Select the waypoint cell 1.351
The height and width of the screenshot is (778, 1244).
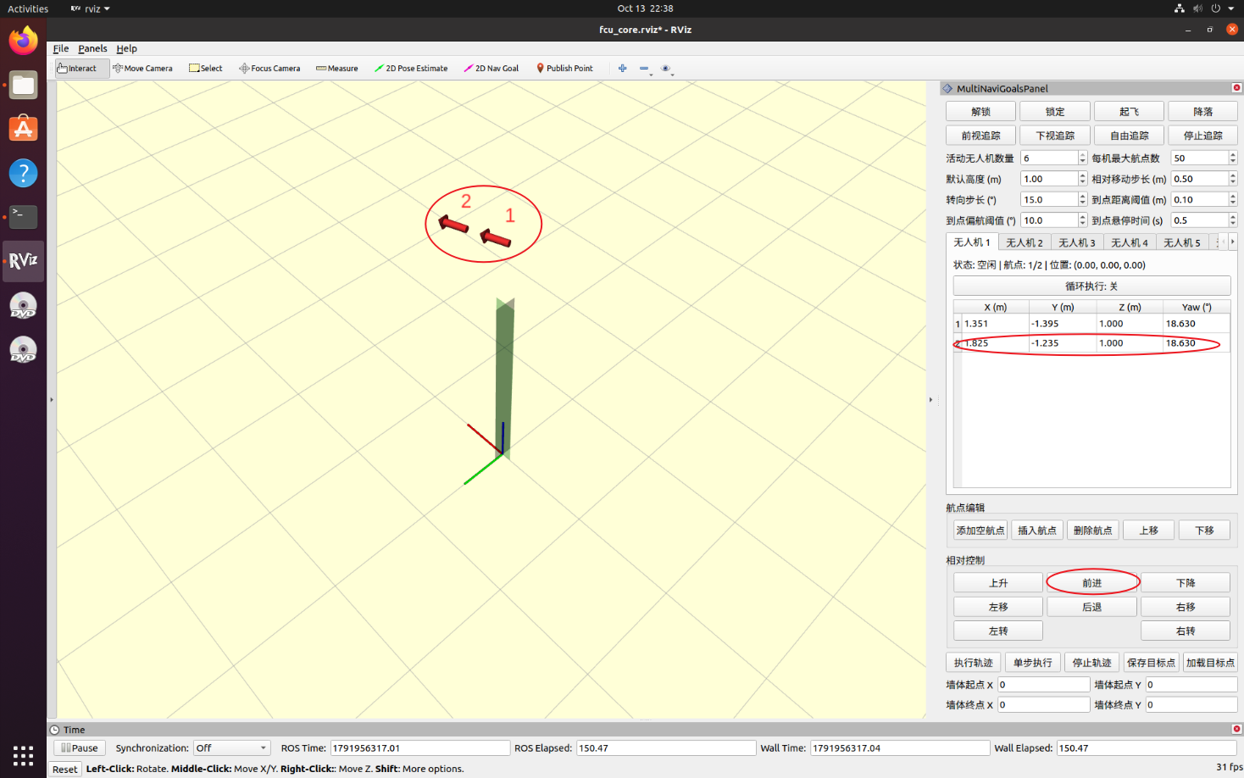[x=996, y=324]
